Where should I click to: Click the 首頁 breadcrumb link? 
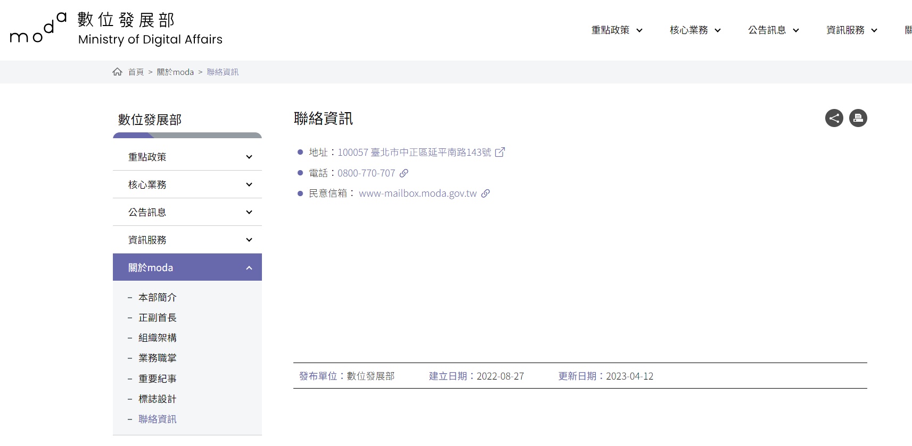pos(136,72)
